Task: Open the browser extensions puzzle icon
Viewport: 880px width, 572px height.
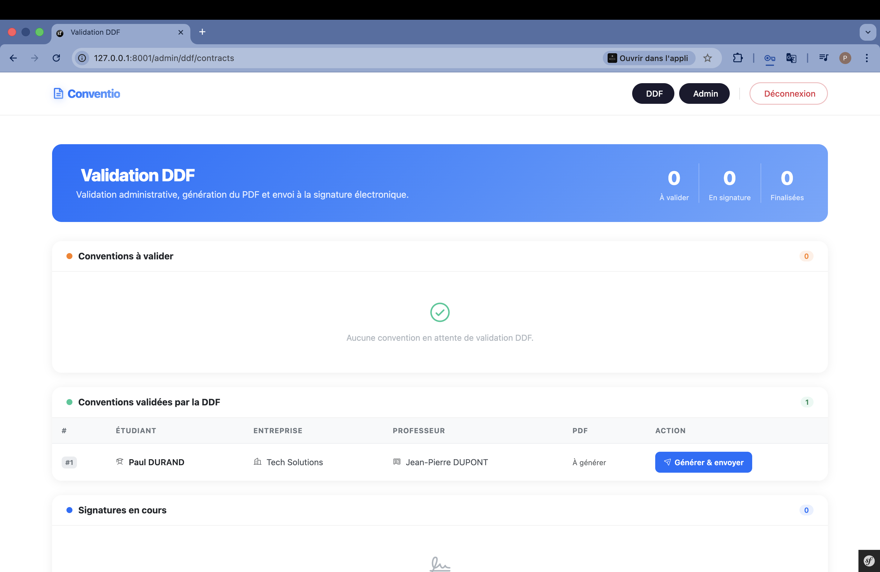Action: (737, 58)
